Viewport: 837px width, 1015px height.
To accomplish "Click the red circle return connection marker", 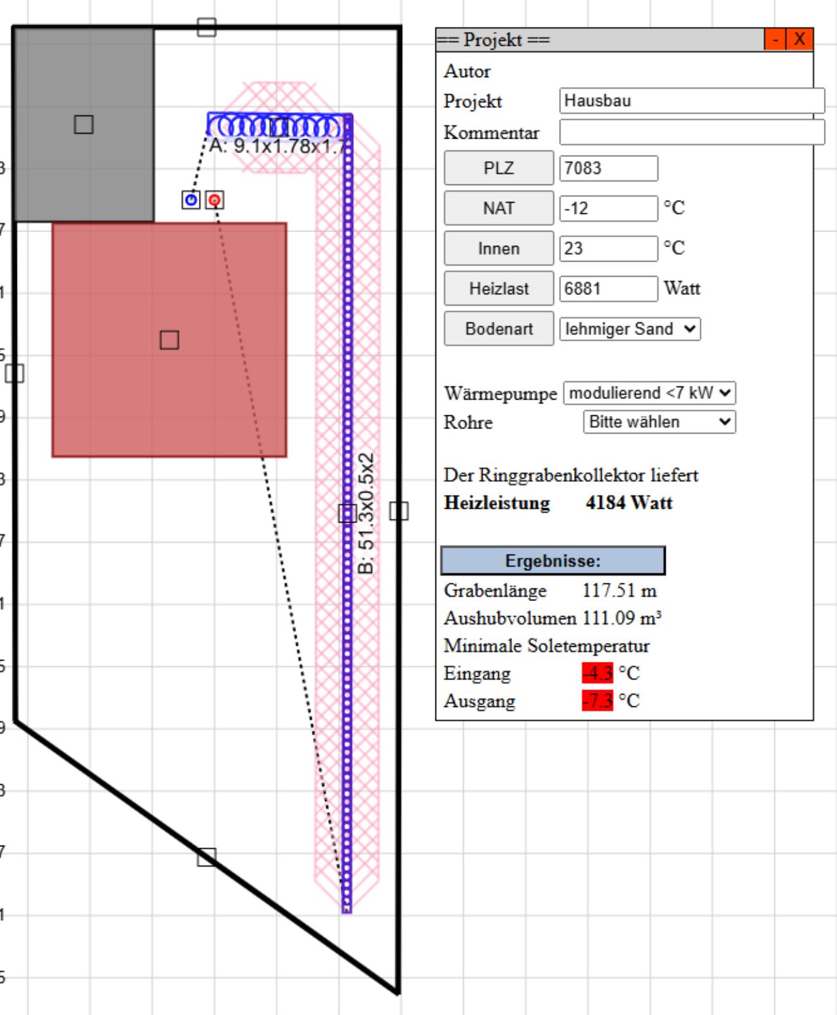I will [x=214, y=200].
